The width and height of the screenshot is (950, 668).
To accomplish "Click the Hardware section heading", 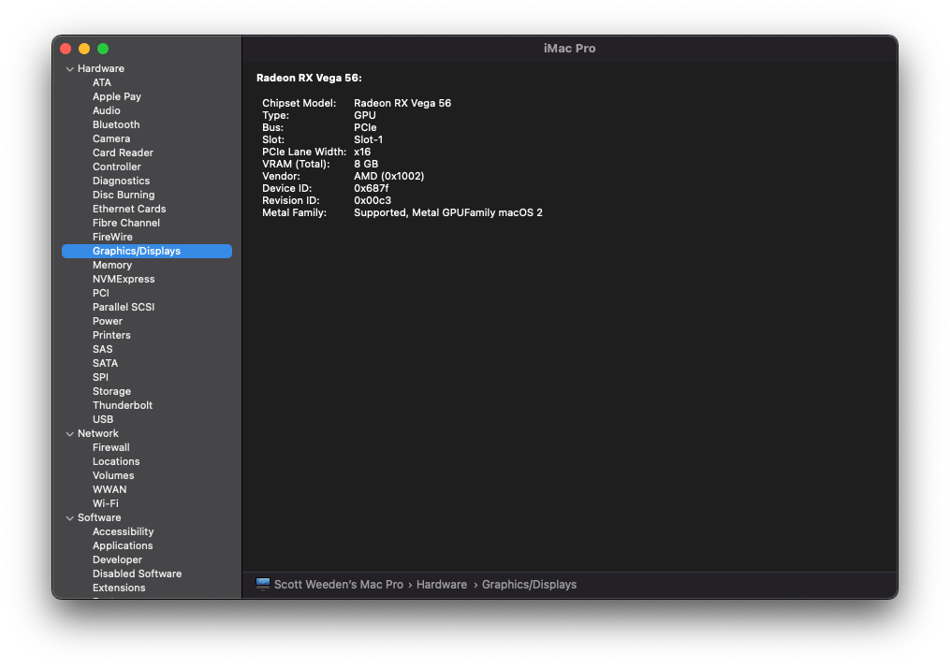I will pyautogui.click(x=100, y=68).
